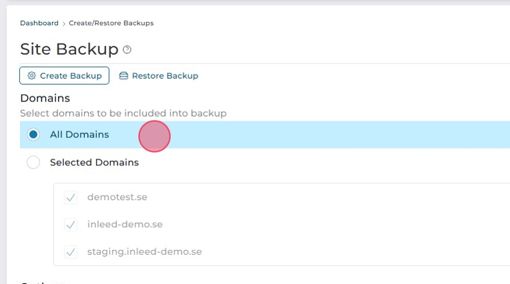Click the help icon beside Site Backup
The width and height of the screenshot is (510, 284).
click(127, 50)
